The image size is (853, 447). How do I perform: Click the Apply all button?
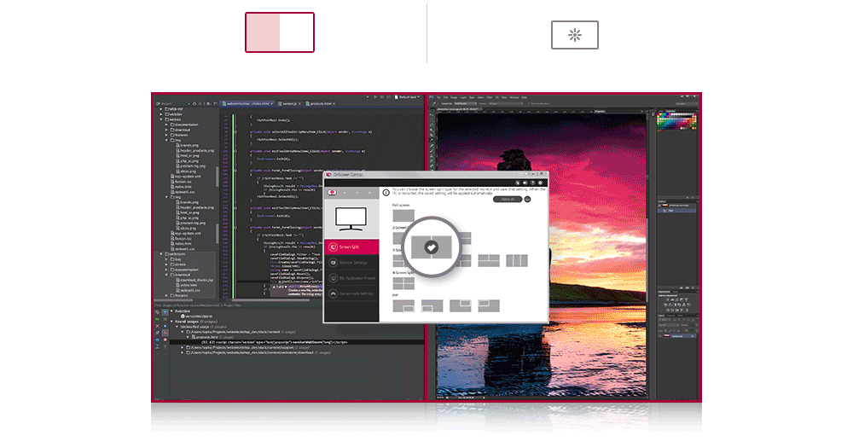[x=508, y=199]
